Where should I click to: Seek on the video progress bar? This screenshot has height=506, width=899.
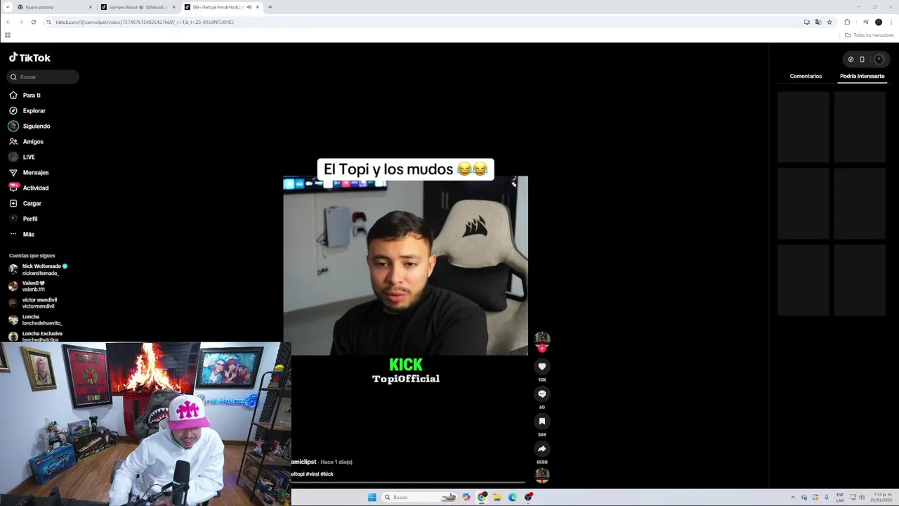pyautogui.click(x=408, y=483)
